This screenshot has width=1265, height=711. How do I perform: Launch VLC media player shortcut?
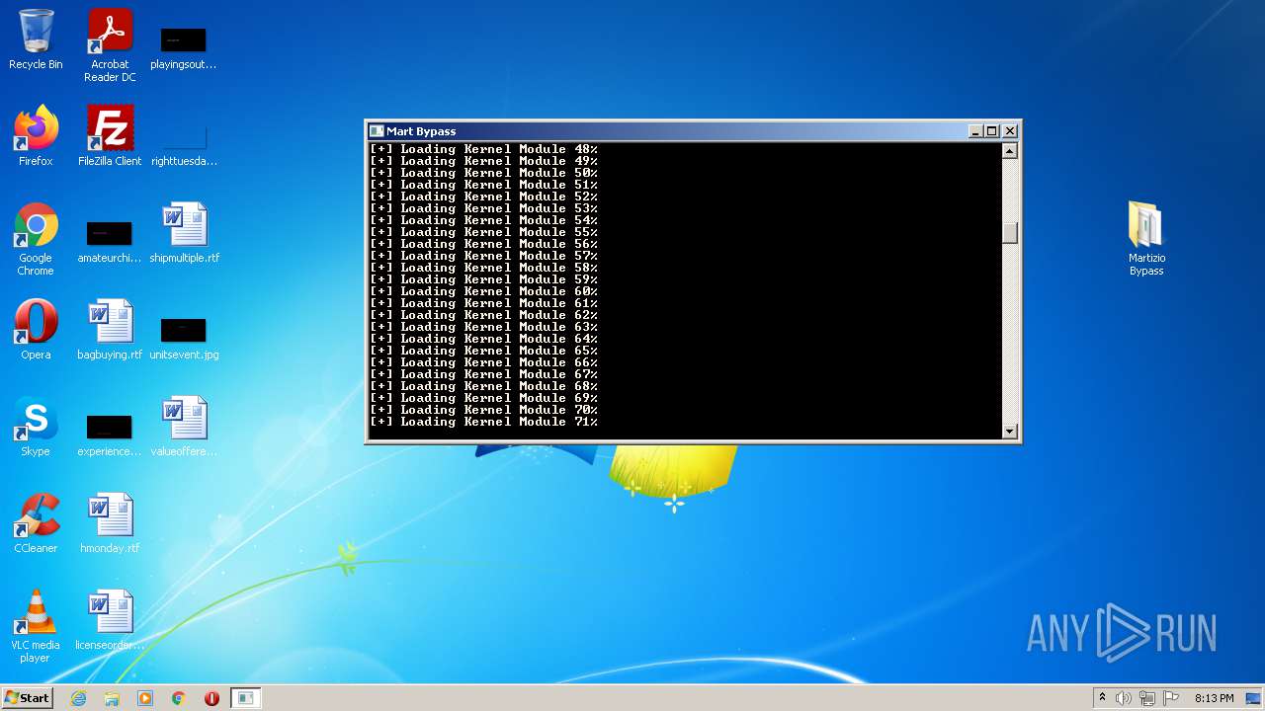pos(36,626)
